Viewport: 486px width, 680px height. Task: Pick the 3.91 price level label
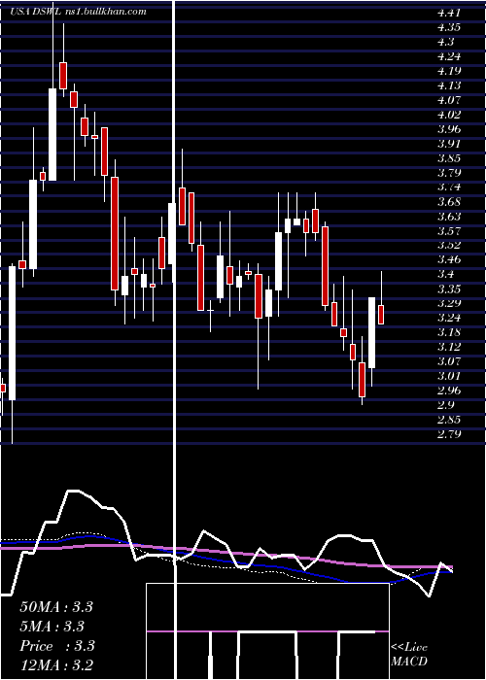[449, 144]
